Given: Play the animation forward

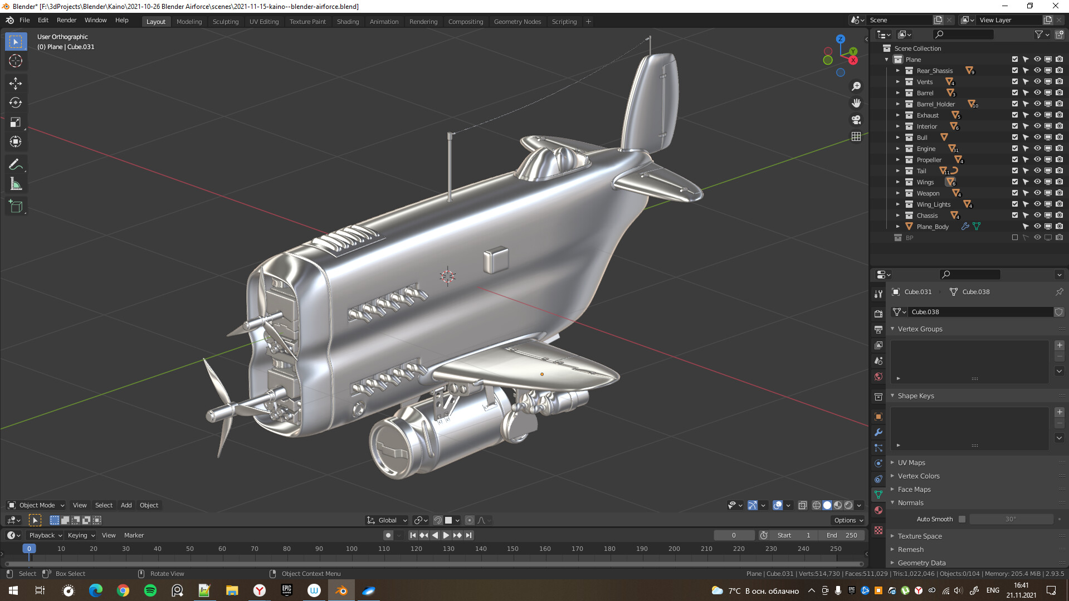Looking at the screenshot, I should pyautogui.click(x=446, y=535).
